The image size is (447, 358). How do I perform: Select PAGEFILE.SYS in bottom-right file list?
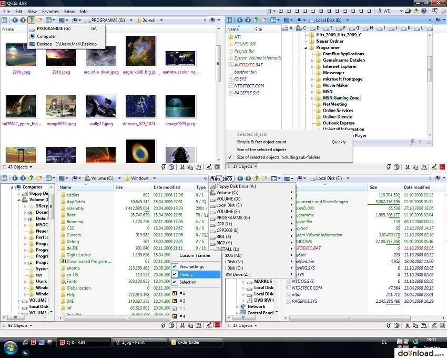304,301
